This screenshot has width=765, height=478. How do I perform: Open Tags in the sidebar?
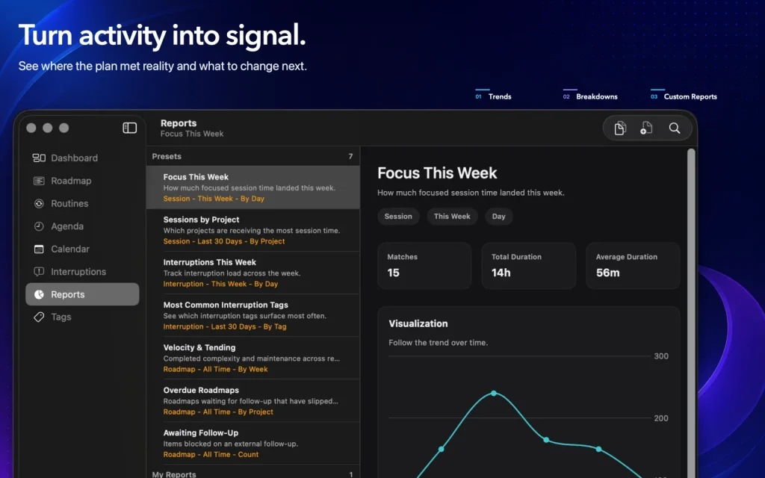tap(82, 317)
